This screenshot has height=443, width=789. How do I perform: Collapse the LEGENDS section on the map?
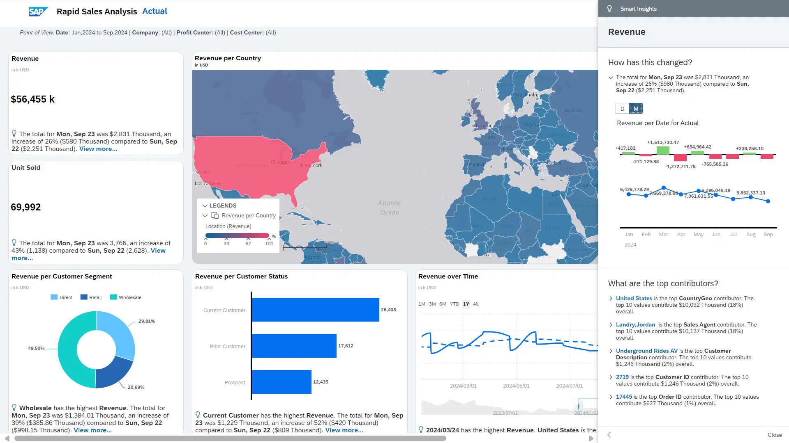[x=205, y=206]
